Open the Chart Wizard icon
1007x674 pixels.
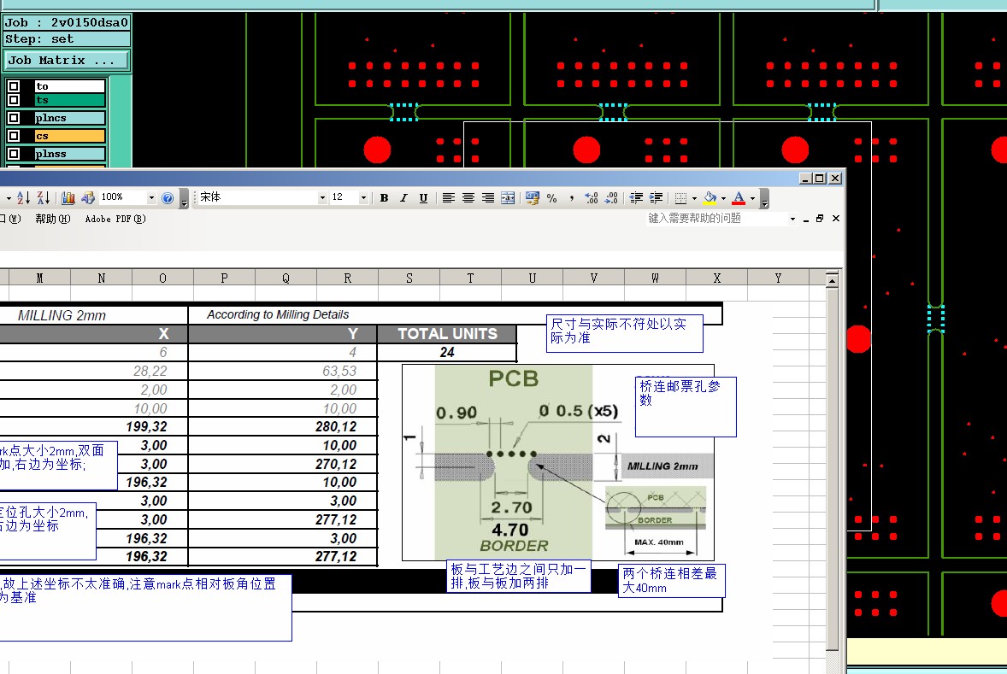pos(68,197)
